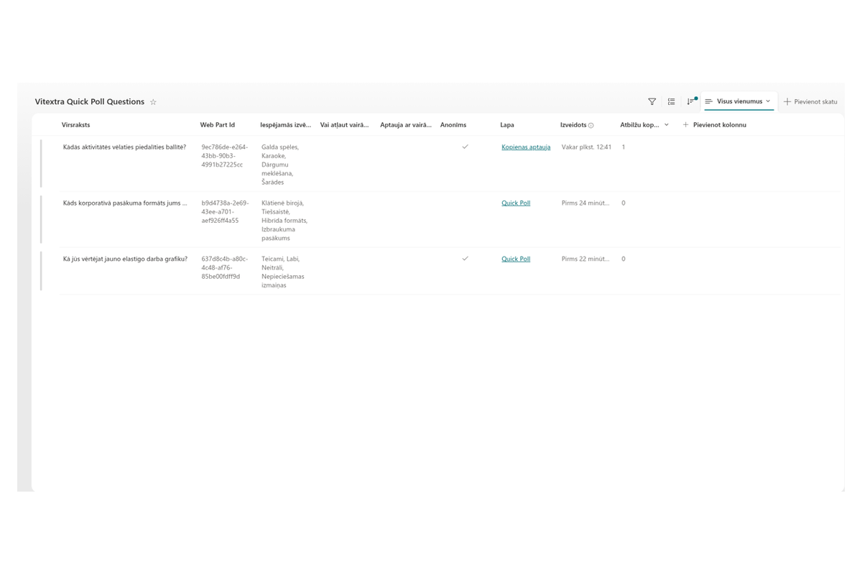The image size is (862, 575).
Task: Mark Vitextra Quick Poll Questions list as favorite
Action: click(153, 102)
